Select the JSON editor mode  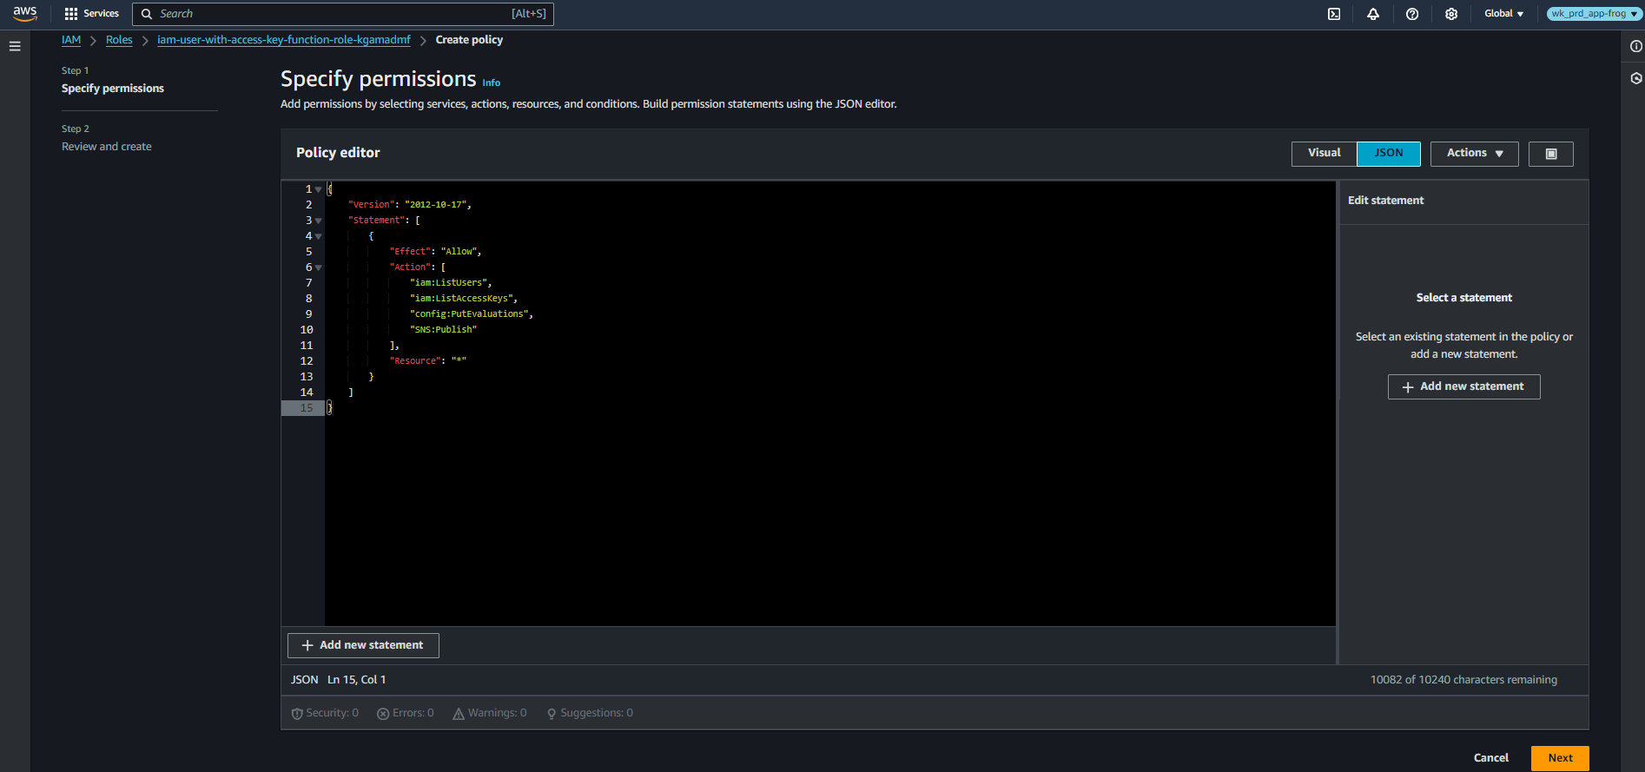(x=1388, y=154)
